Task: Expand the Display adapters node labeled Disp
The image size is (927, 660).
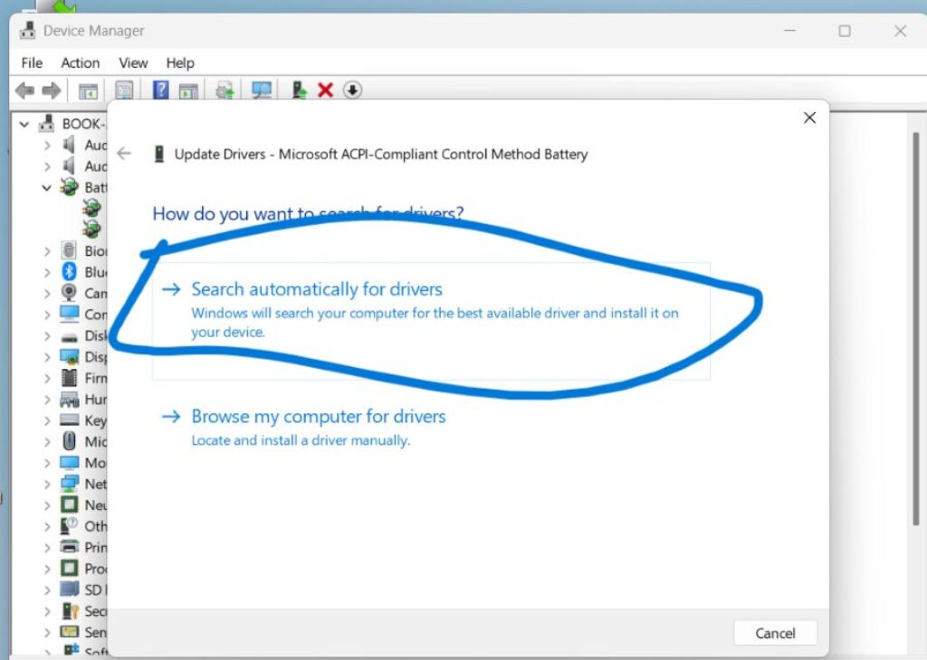Action: pos(47,357)
